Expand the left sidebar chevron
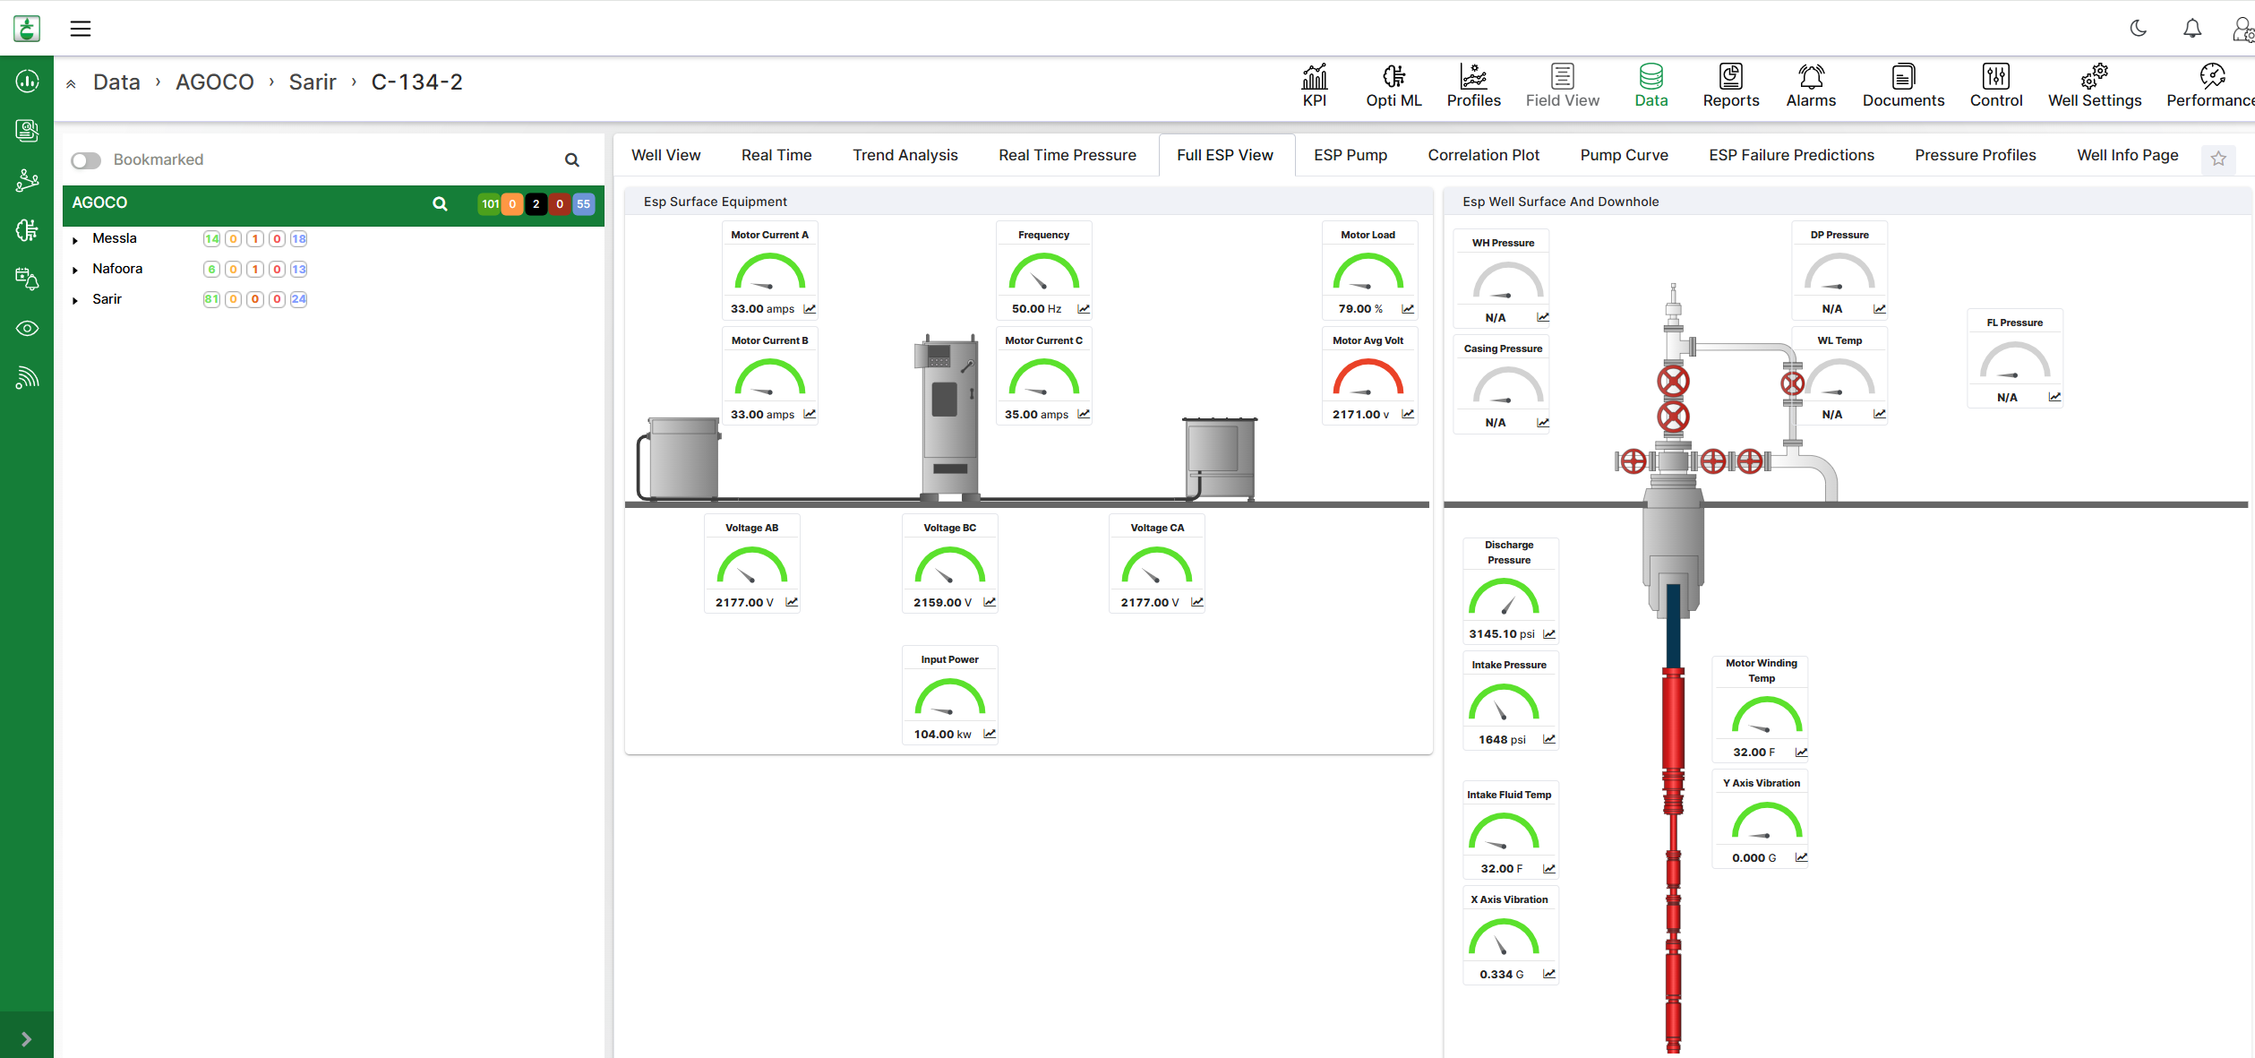This screenshot has width=2255, height=1058. (x=26, y=1039)
